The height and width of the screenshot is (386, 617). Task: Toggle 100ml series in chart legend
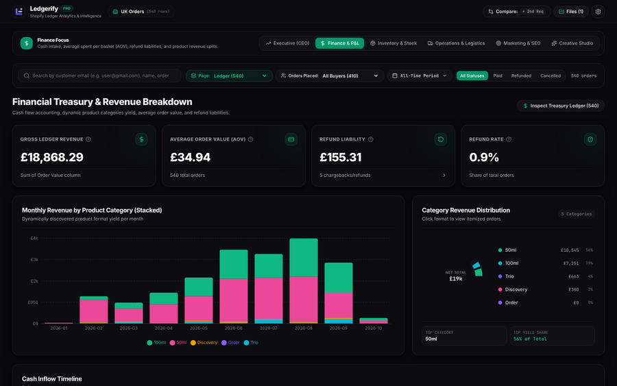click(156, 343)
